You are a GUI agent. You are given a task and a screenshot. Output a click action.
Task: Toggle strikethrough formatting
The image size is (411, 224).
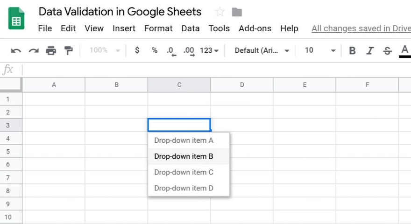387,50
